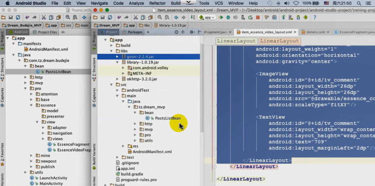Viewport: 375px width, 186px height.
Task: Open the Project panel gear settings icon
Action: [191, 32]
